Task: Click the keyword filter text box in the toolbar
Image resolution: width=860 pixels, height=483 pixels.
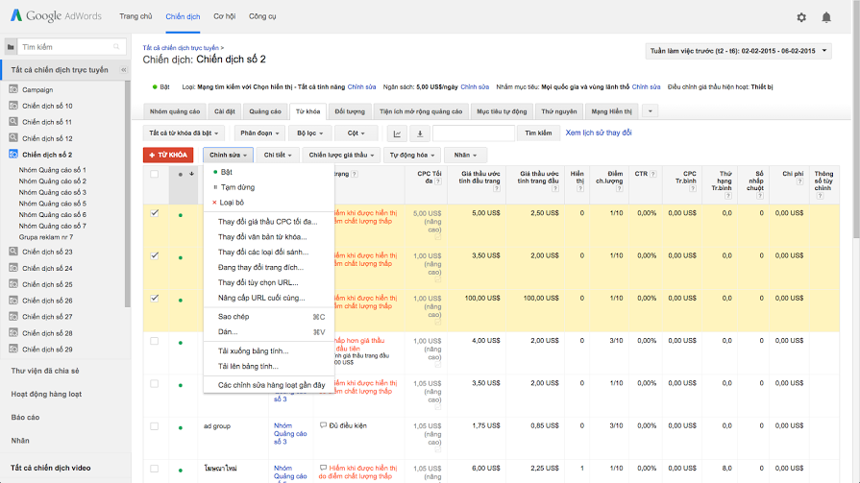Action: (x=474, y=133)
